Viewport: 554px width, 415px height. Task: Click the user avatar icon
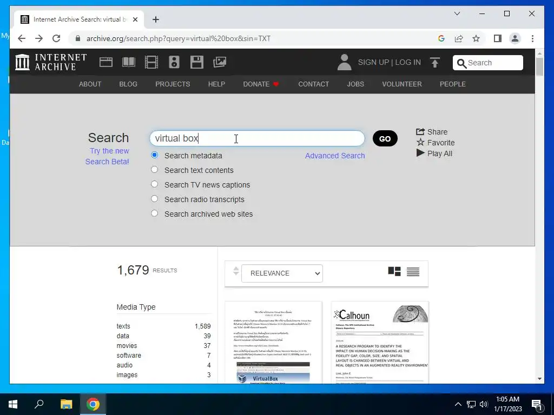(344, 62)
